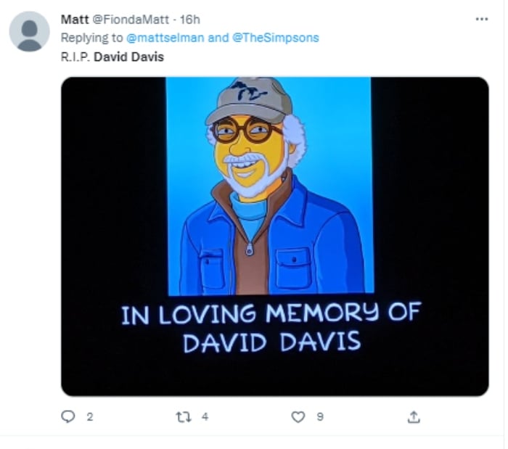Click the 'Replying to' label text
Screen dimensions: 508x449
point(93,38)
